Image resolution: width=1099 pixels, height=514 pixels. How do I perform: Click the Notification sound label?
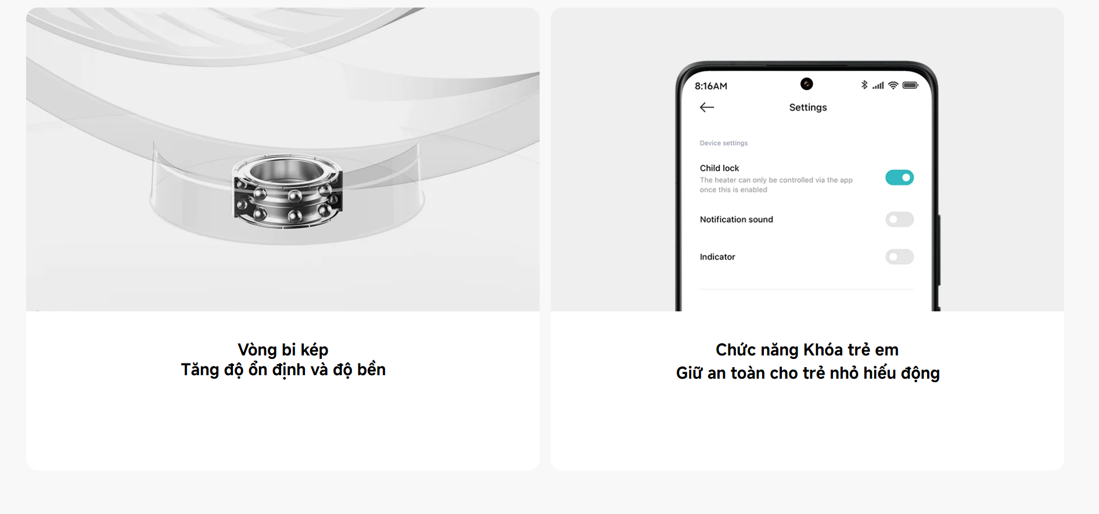(x=736, y=220)
